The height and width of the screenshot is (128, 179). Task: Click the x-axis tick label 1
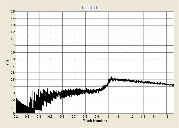click(109, 116)
